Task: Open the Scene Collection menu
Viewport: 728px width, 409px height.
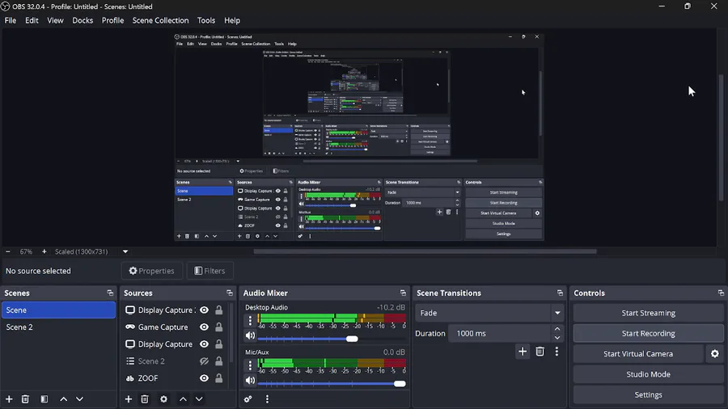Action: pyautogui.click(x=161, y=20)
